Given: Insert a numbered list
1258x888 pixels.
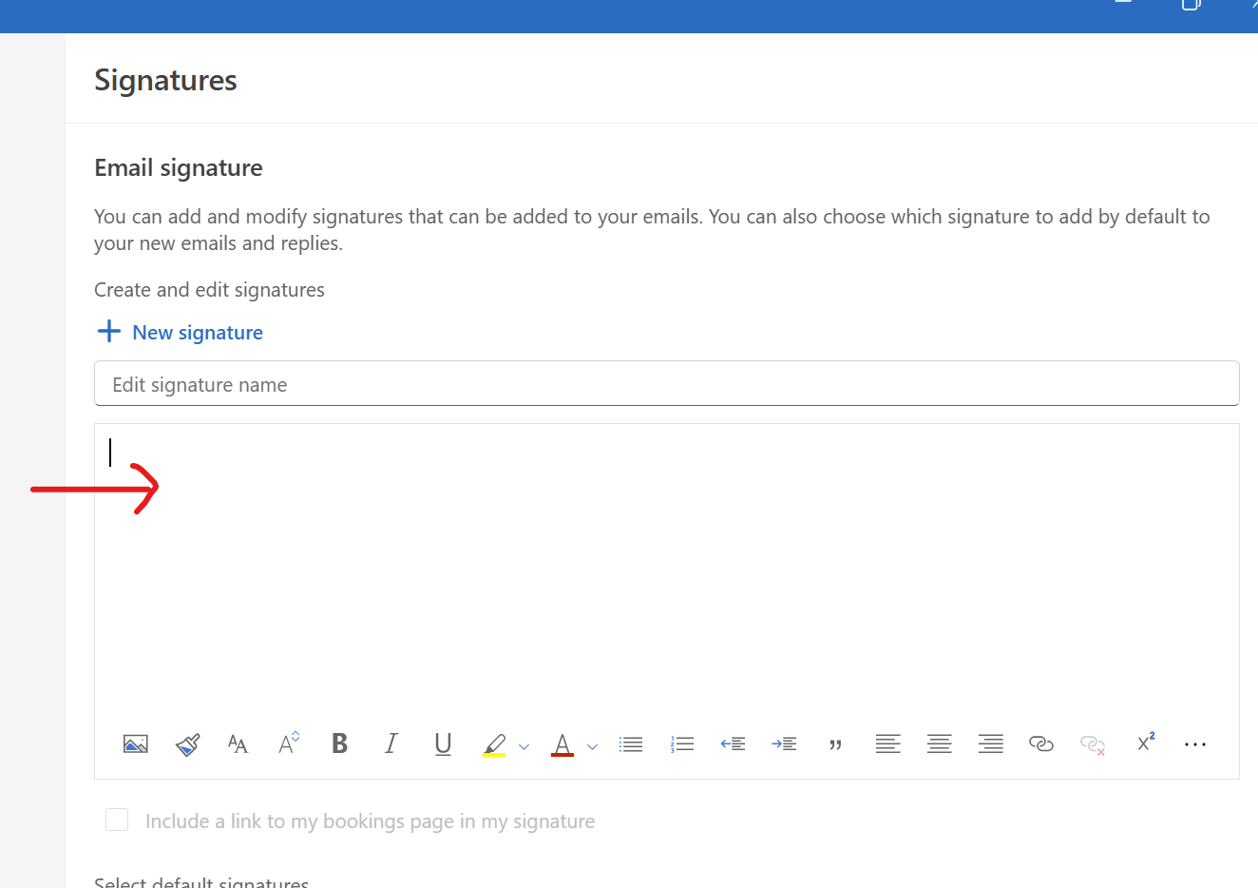Looking at the screenshot, I should (682, 744).
